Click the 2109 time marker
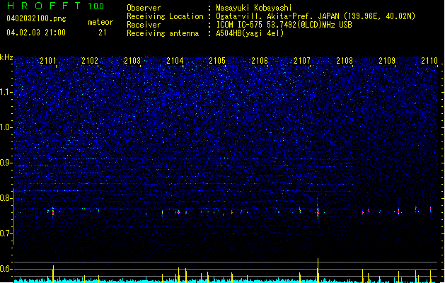 pyautogui.click(x=387, y=60)
